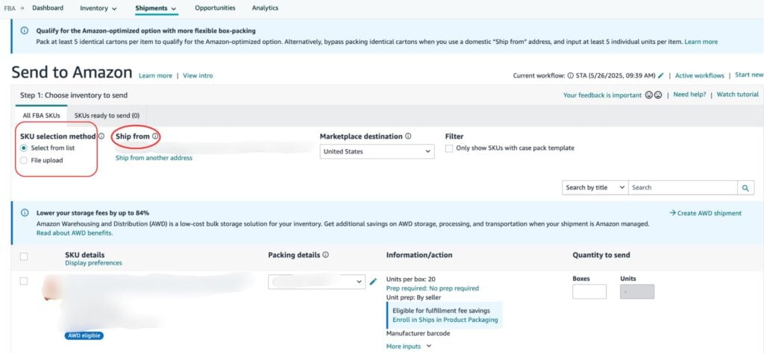Click Create AWD shipment link

(x=705, y=213)
